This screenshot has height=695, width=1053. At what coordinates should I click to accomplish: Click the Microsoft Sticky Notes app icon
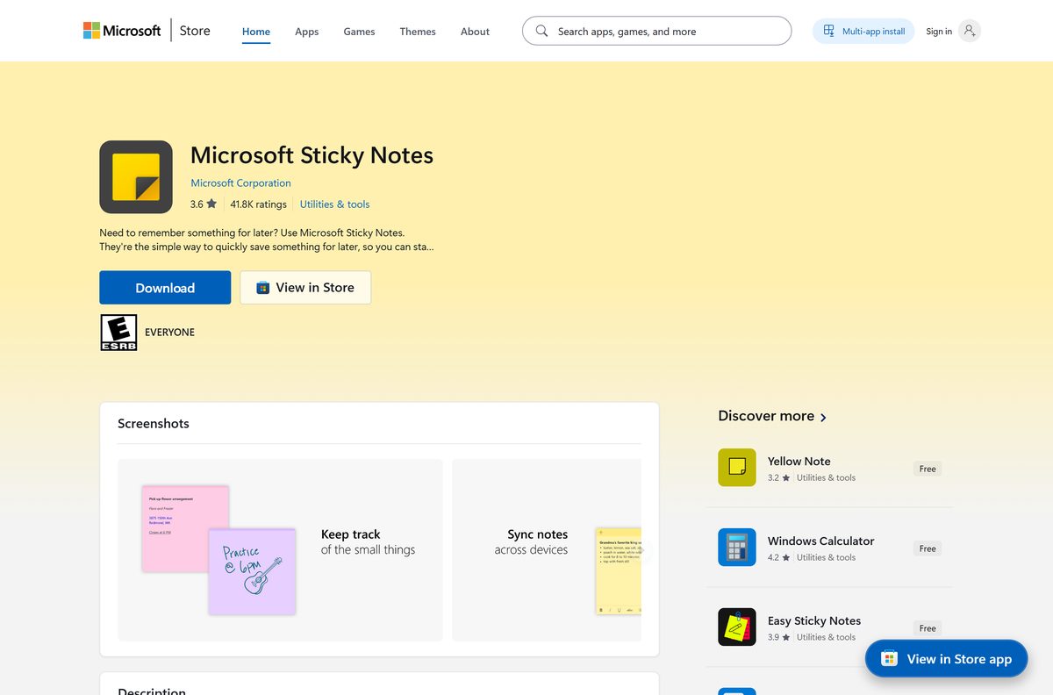(x=136, y=177)
